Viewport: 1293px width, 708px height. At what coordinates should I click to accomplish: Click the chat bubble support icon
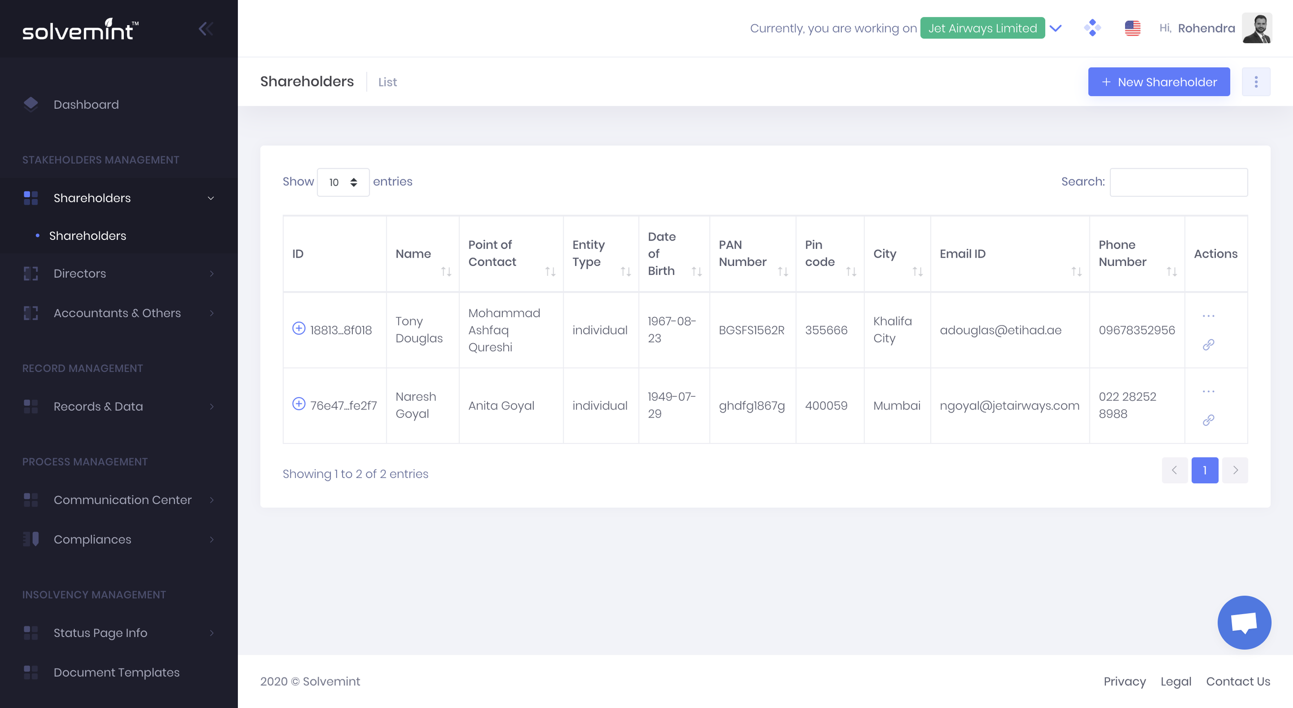point(1244,622)
